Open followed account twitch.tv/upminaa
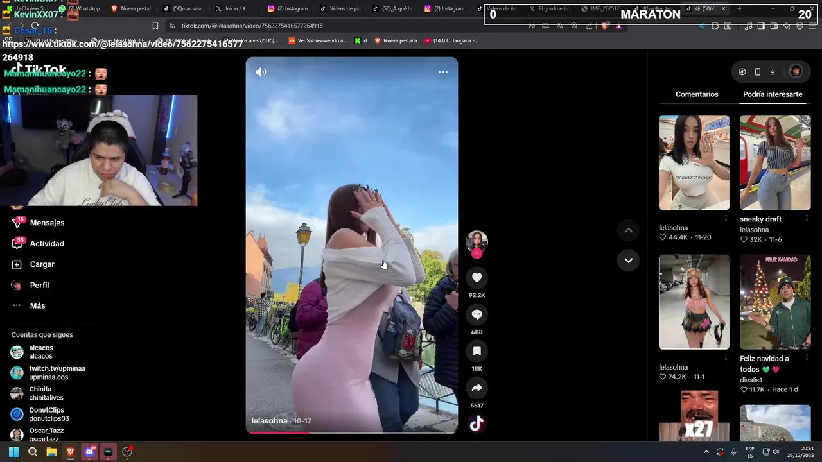Viewport: 822px width, 462px height. point(48,373)
